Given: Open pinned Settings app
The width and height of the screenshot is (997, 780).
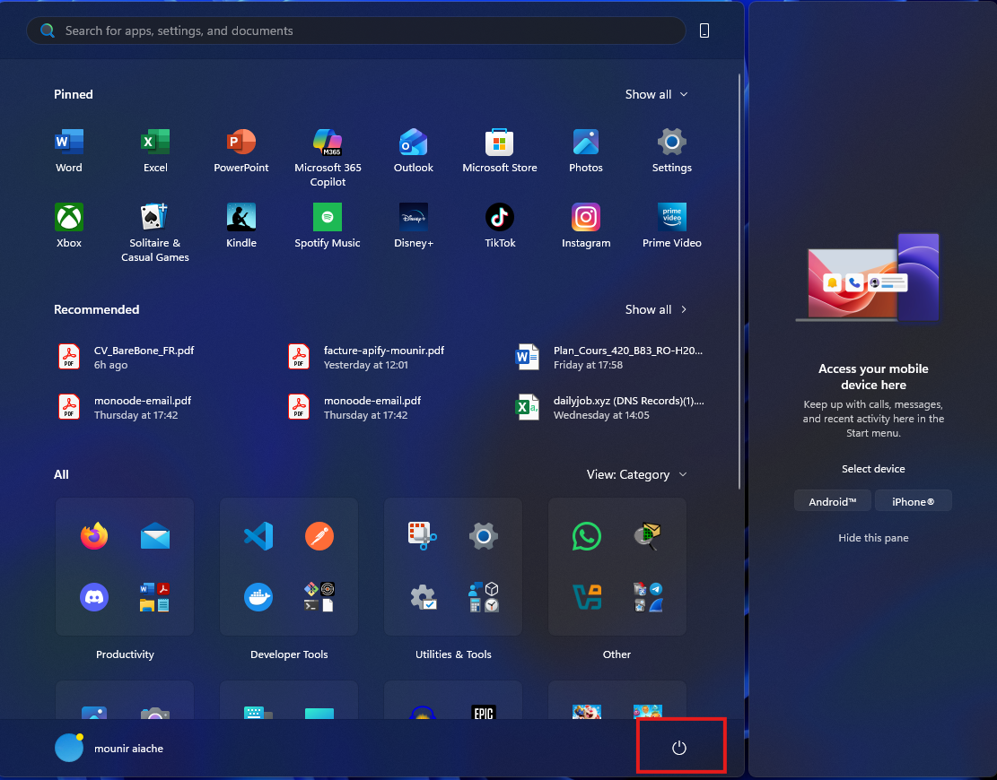Looking at the screenshot, I should 671,152.
